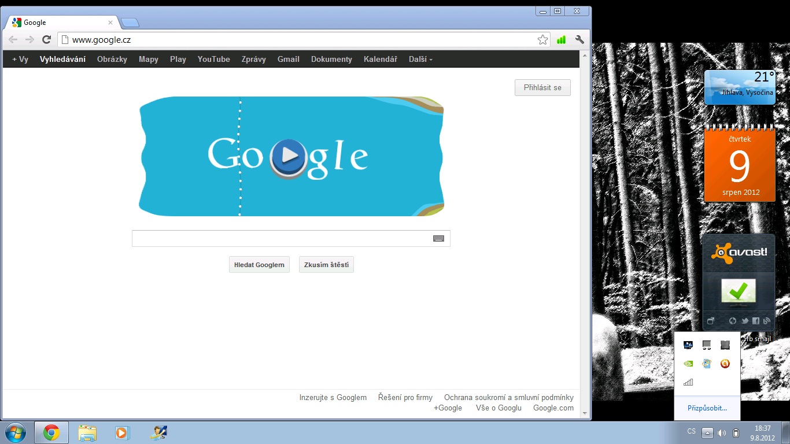The height and width of the screenshot is (444, 790).
Task: Click the green bars extension icon
Action: (561, 40)
